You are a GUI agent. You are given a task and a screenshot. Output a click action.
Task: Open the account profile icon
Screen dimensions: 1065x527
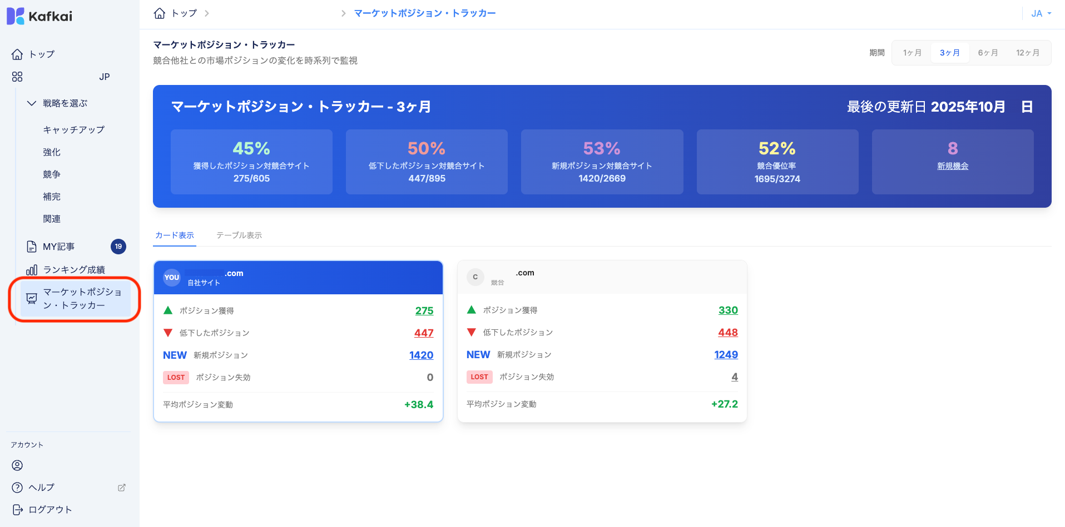[x=17, y=465]
